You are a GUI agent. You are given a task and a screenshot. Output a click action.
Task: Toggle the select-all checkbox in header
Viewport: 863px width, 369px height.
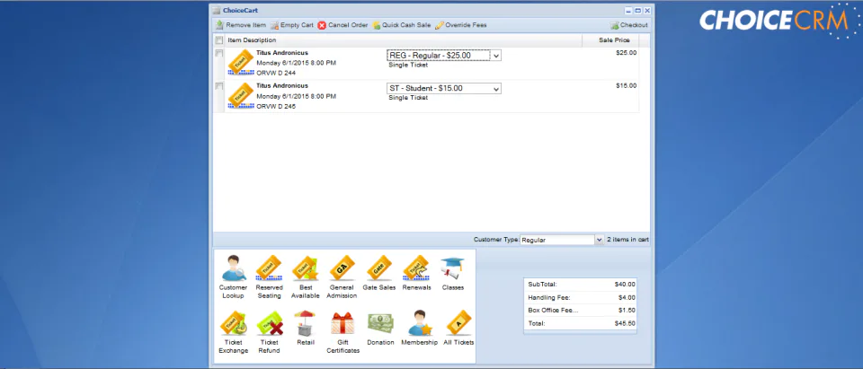point(219,40)
